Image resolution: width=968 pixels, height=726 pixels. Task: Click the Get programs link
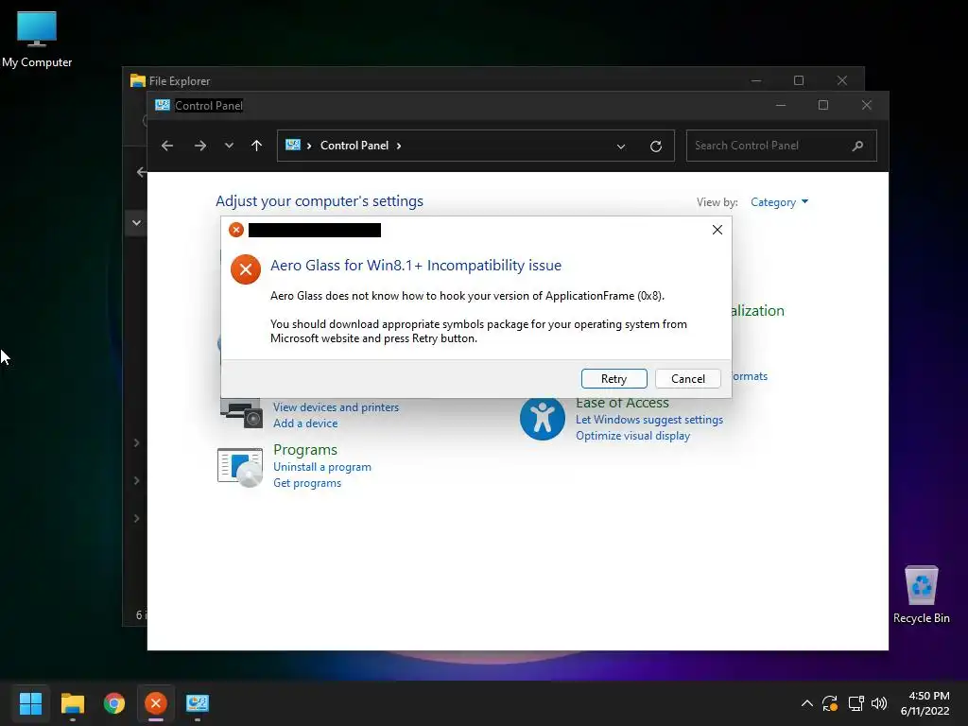pyautogui.click(x=307, y=483)
